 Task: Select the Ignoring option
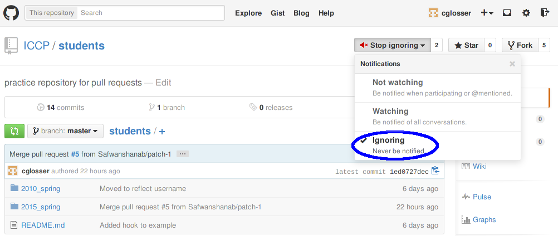[438, 145]
